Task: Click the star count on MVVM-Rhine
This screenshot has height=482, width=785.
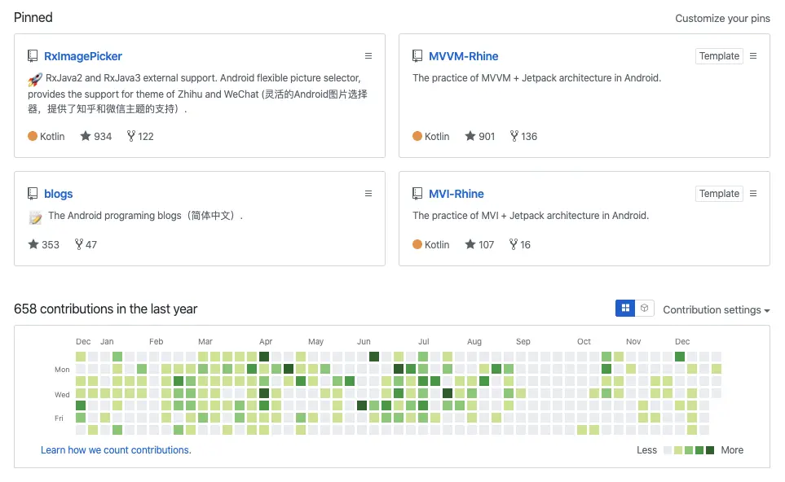Action: click(480, 136)
